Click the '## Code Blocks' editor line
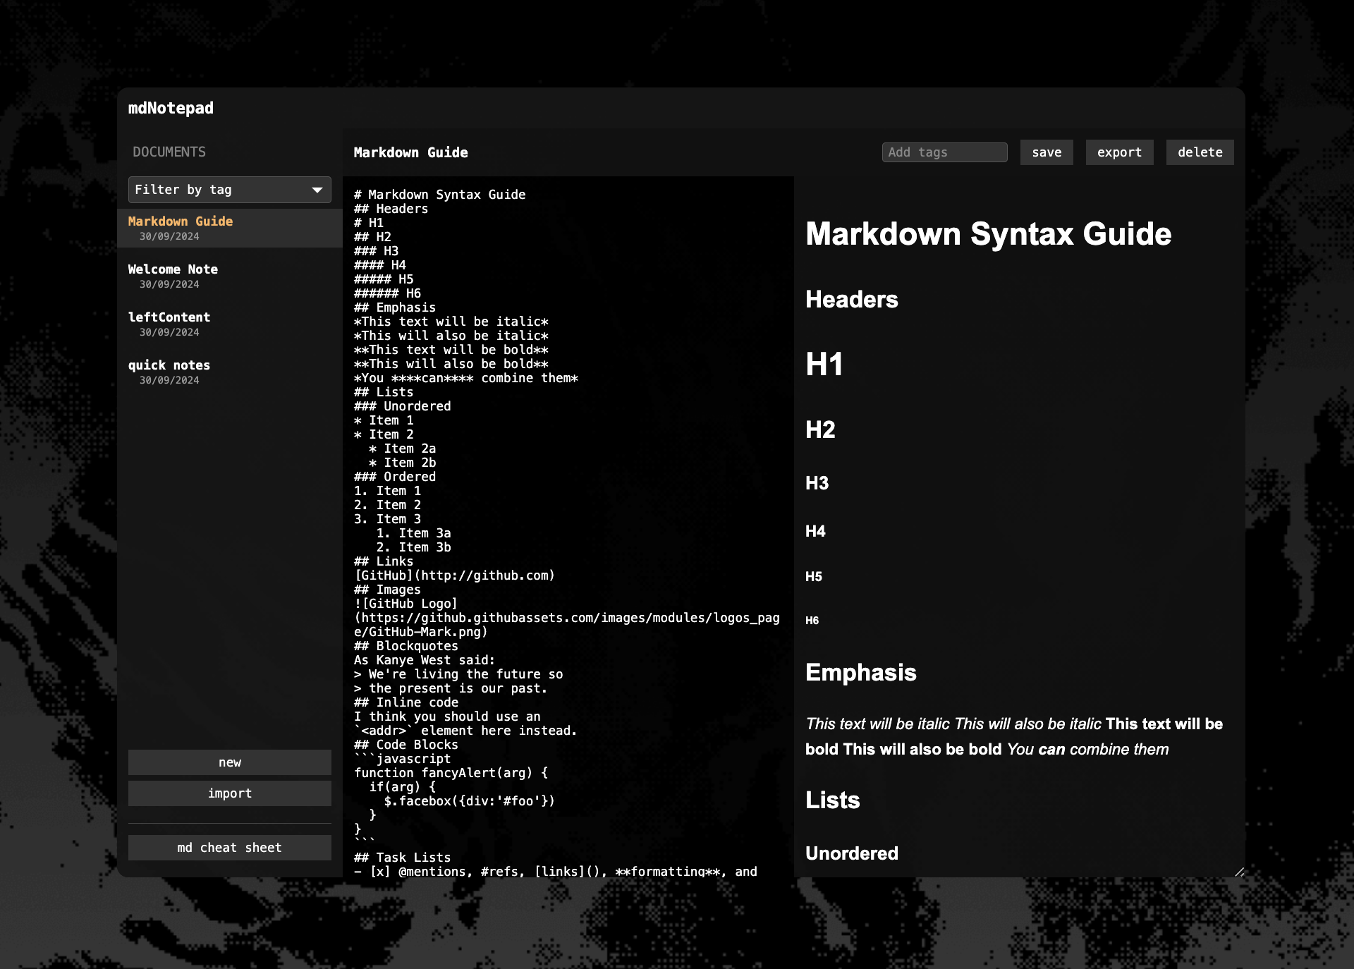1354x969 pixels. [x=406, y=745]
